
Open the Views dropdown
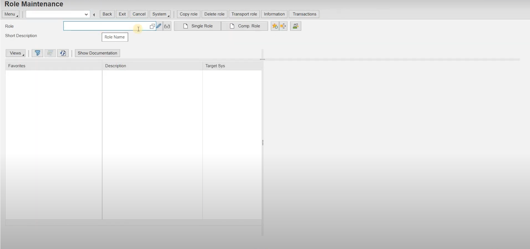coord(15,53)
